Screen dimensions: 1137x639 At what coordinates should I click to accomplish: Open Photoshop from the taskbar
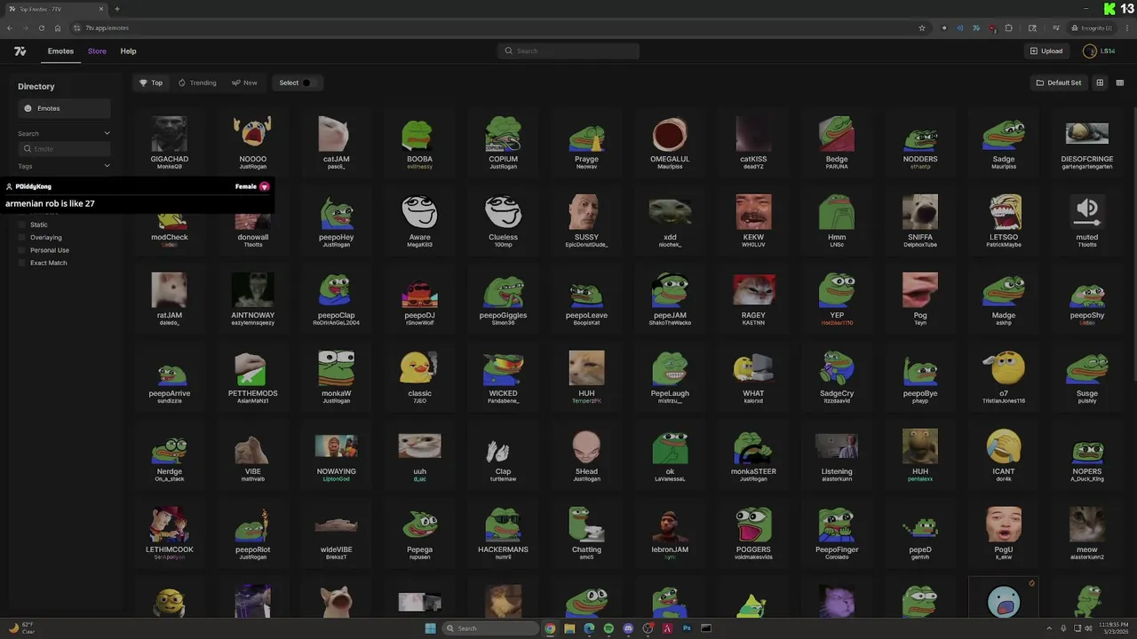(687, 628)
